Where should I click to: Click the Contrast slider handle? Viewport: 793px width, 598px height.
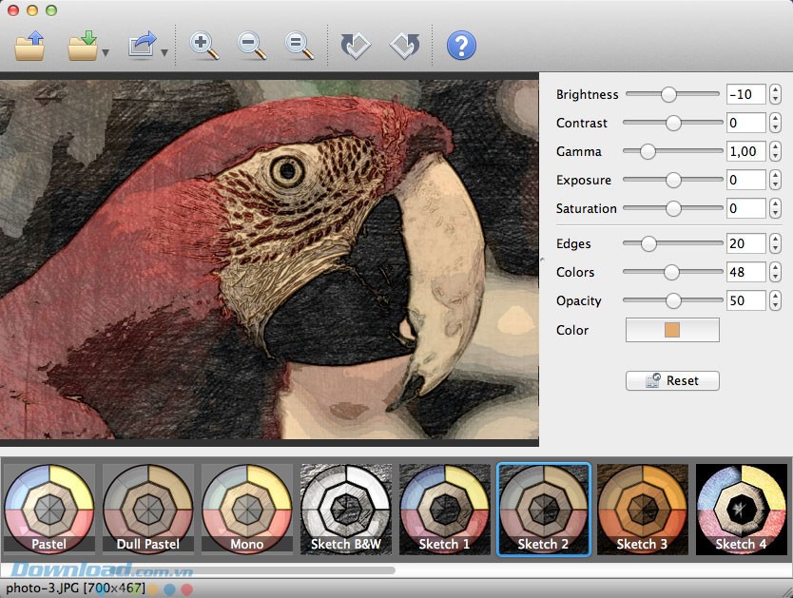coord(673,123)
